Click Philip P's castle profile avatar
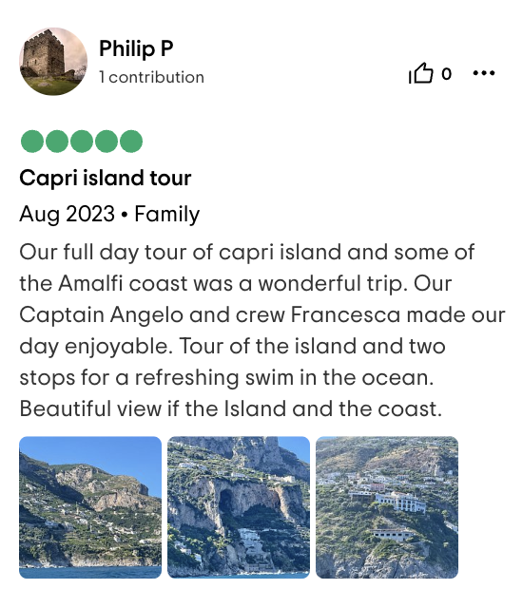 (53, 61)
